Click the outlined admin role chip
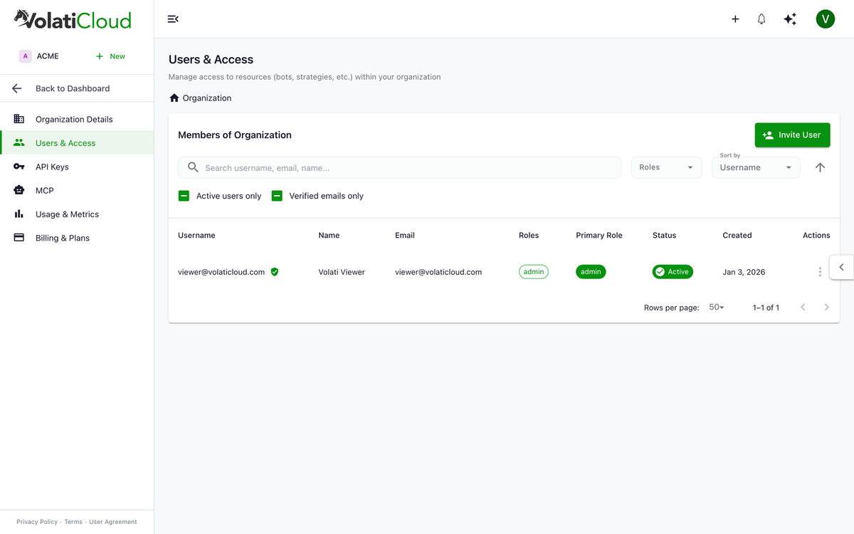This screenshot has height=534, width=854. pos(534,272)
